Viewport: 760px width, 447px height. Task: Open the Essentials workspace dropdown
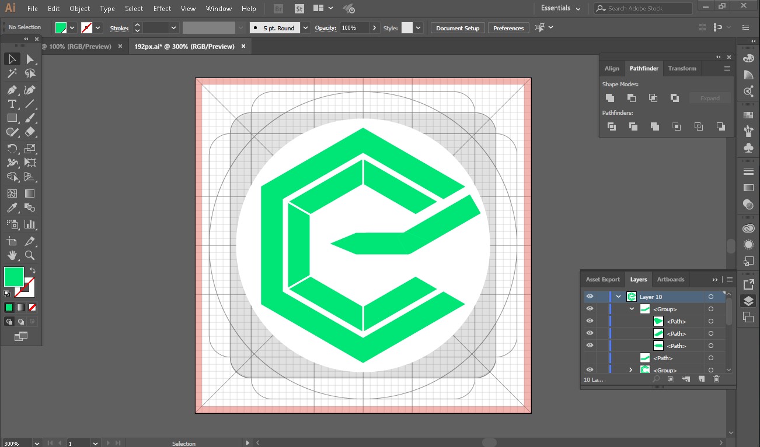[x=561, y=9]
